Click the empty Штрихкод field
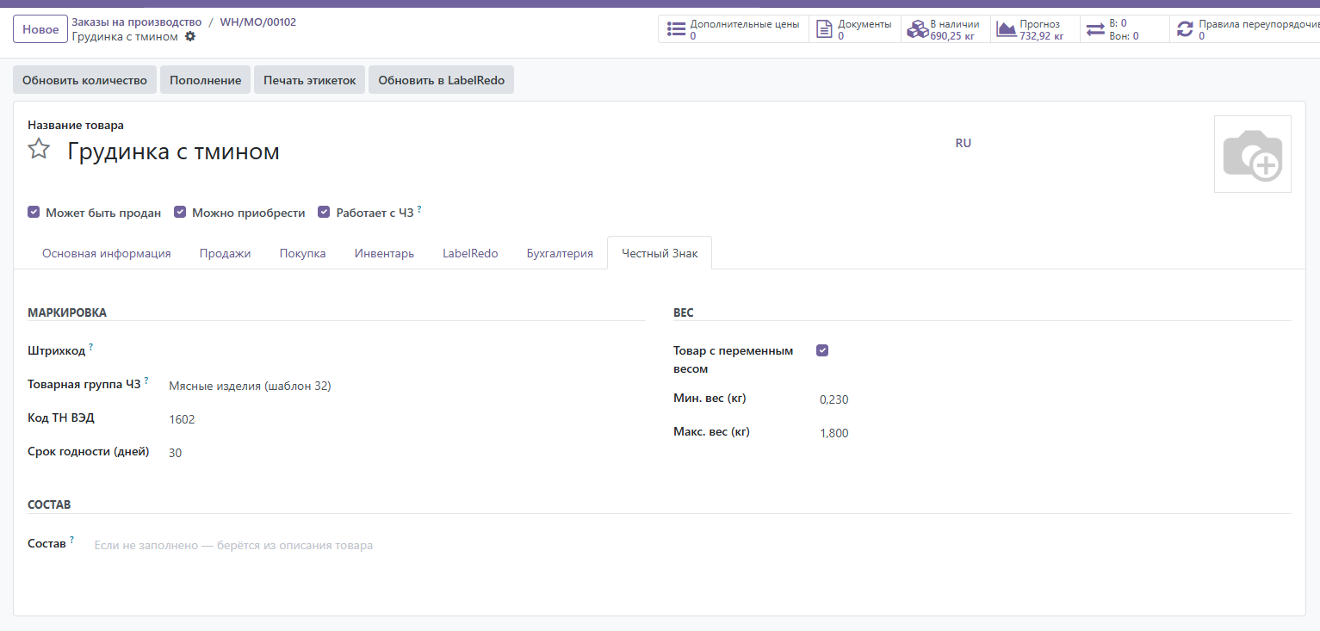The height and width of the screenshot is (631, 1320). point(406,350)
